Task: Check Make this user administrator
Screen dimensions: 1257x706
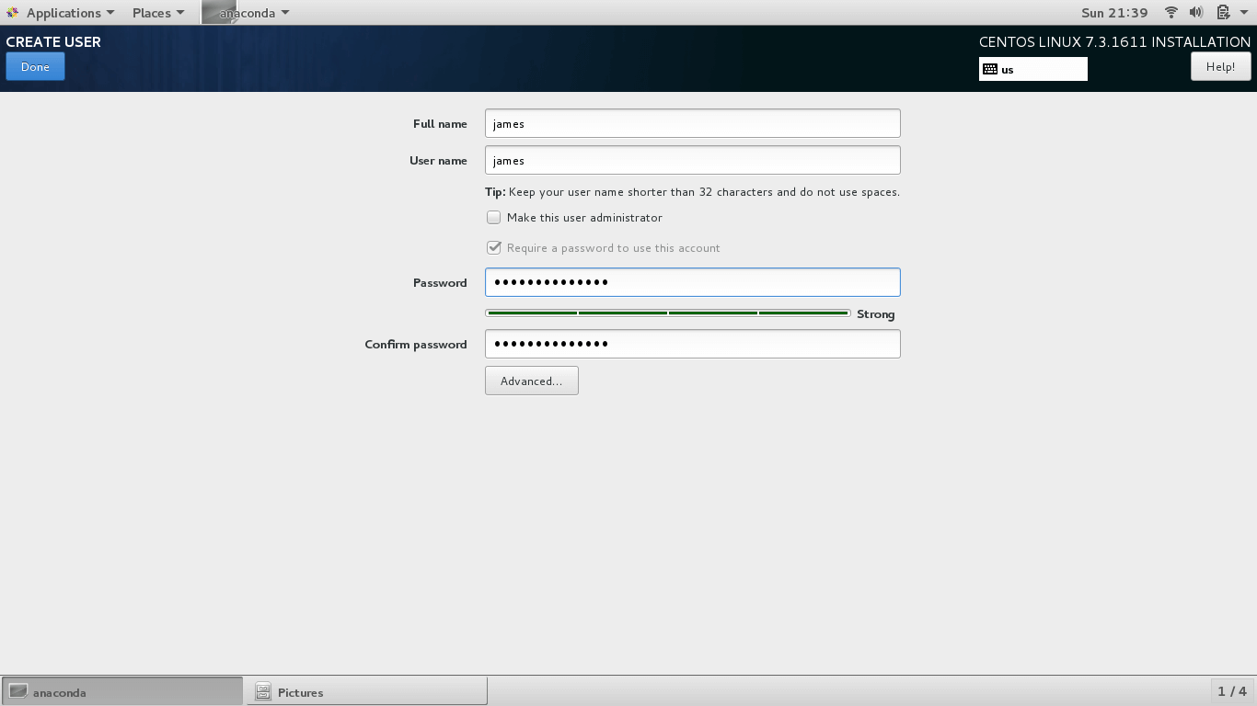Action: (x=494, y=218)
